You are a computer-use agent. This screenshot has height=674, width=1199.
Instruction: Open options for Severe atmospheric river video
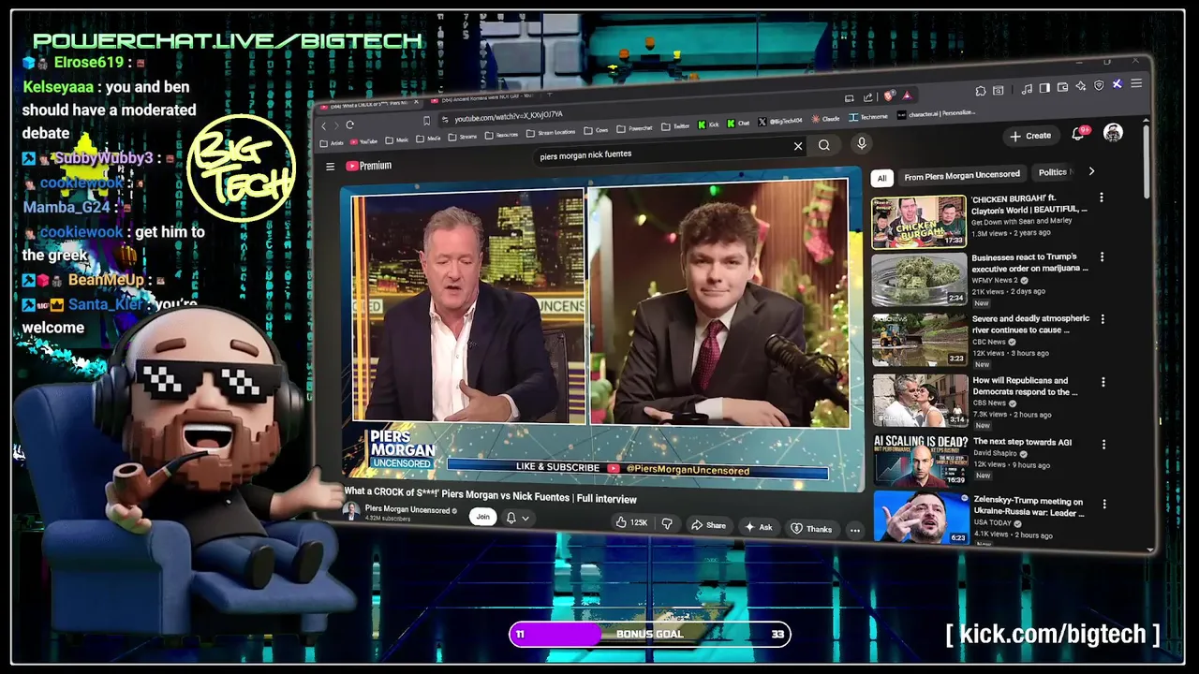point(1102,319)
